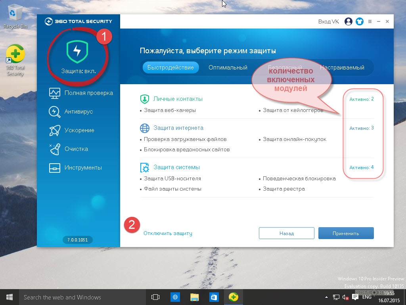Open the theme shirt icon
406x305 pixels.
coord(359,21)
